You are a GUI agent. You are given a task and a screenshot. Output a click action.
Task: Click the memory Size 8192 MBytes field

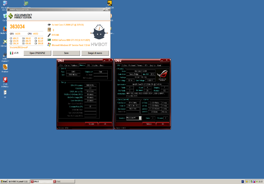[73, 75]
